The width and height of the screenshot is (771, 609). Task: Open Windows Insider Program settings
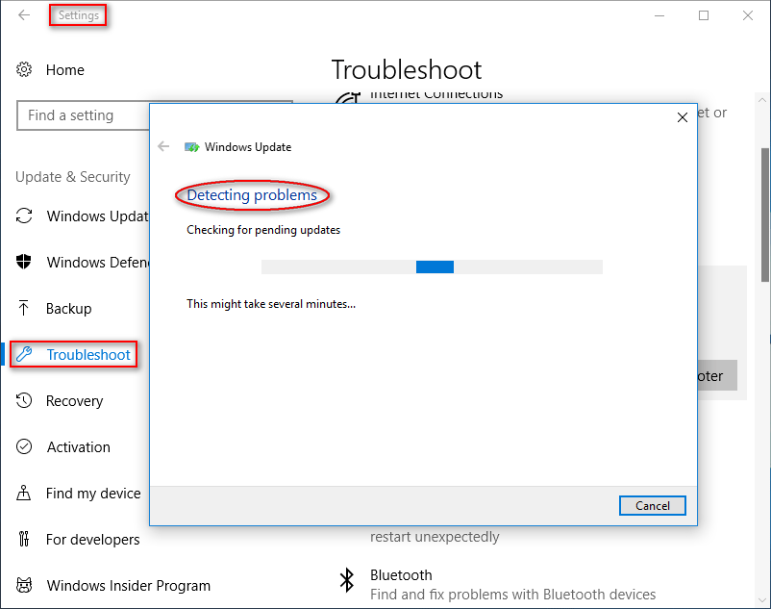tap(128, 586)
